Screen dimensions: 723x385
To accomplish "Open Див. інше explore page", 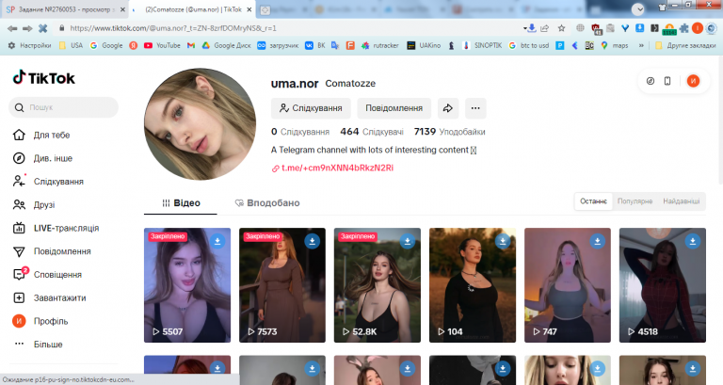I will click(42, 158).
